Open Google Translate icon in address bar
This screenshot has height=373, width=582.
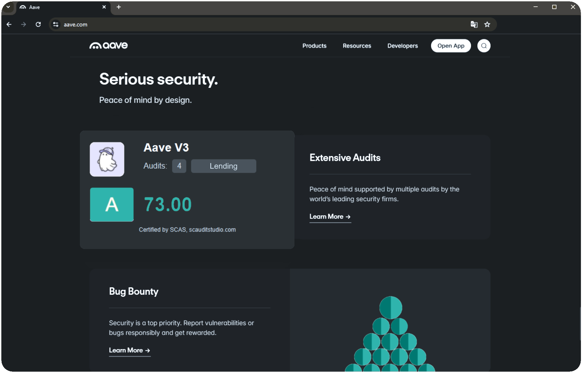tap(474, 24)
